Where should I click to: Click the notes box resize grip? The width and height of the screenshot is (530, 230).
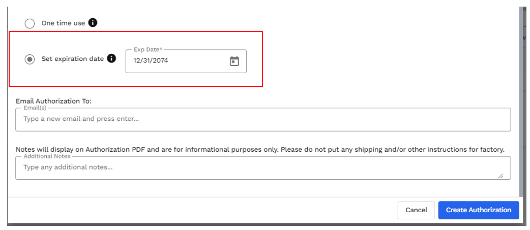click(x=500, y=176)
